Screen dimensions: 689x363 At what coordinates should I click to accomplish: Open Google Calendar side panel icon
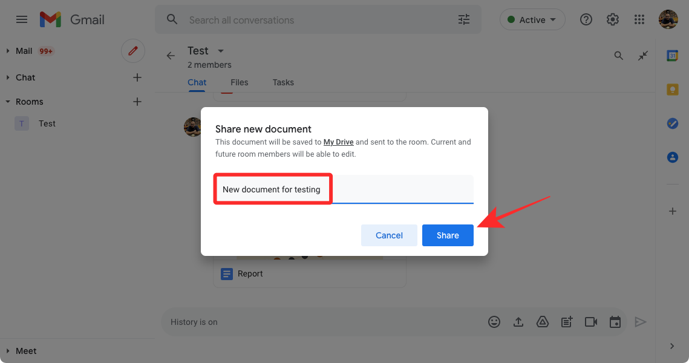coord(672,56)
